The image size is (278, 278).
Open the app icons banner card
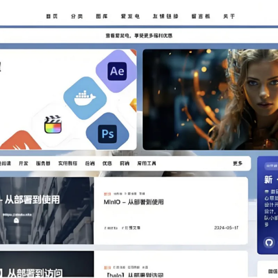pos(68,99)
